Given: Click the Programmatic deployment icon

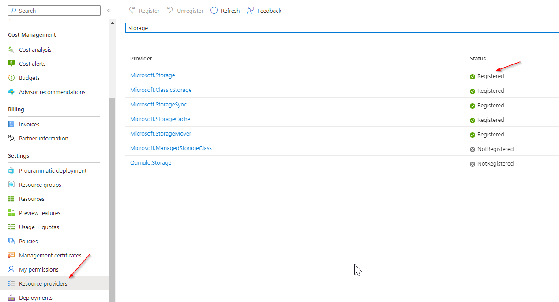Looking at the screenshot, I should (11, 170).
